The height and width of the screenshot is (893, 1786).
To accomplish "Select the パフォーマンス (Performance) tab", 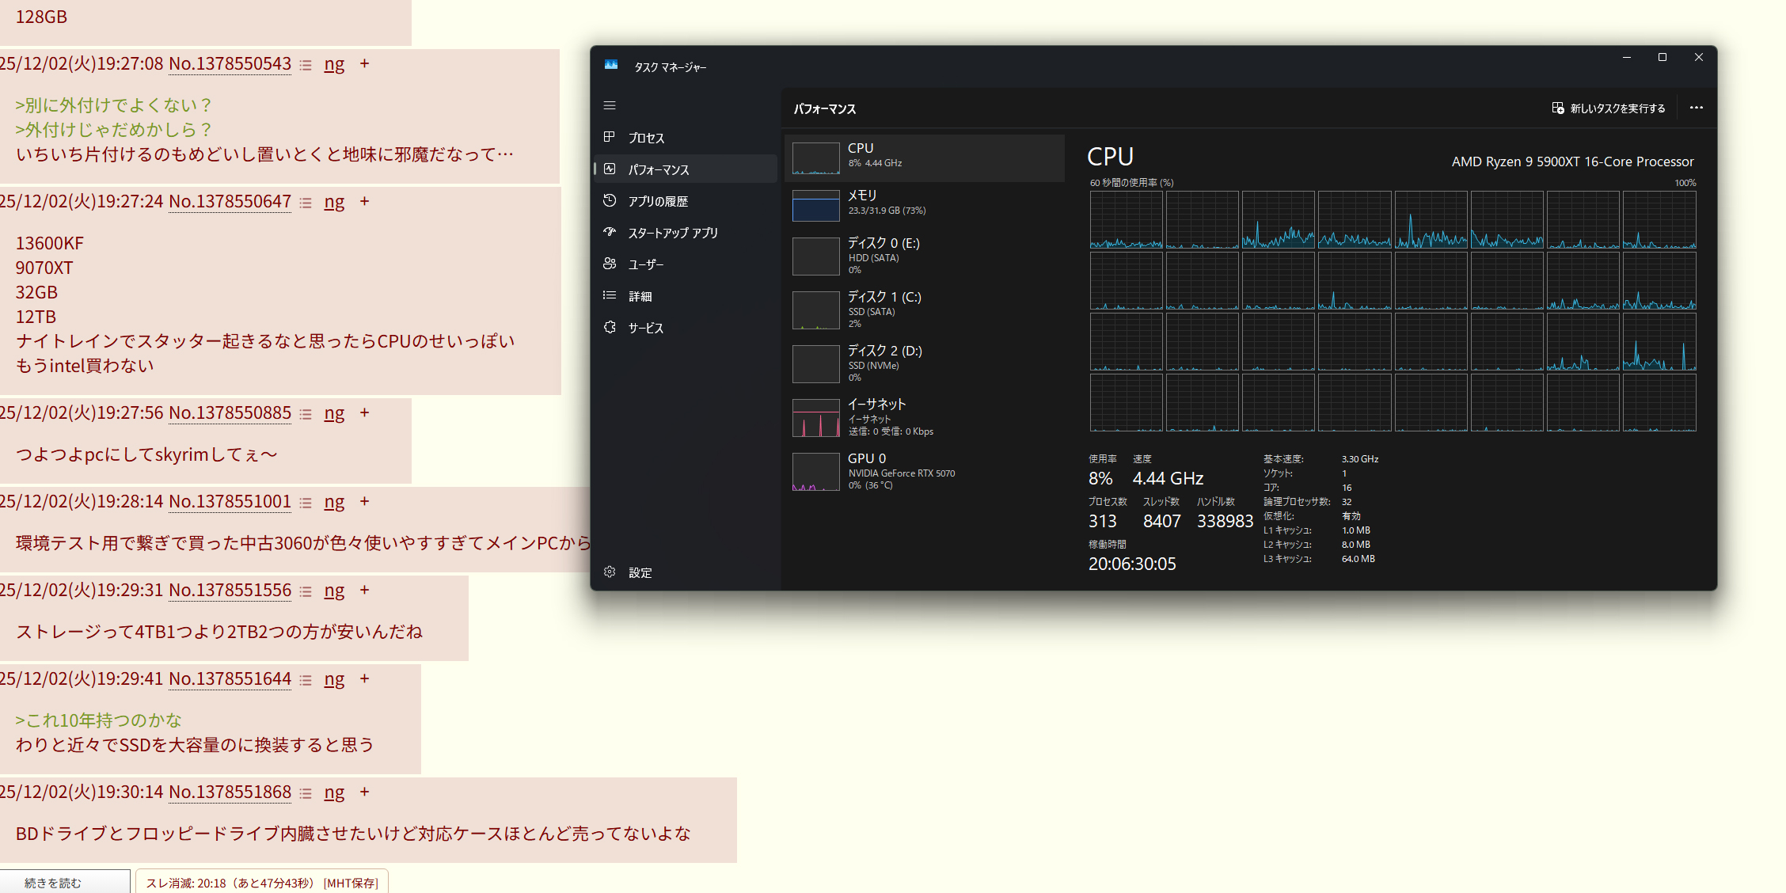I will (x=658, y=169).
